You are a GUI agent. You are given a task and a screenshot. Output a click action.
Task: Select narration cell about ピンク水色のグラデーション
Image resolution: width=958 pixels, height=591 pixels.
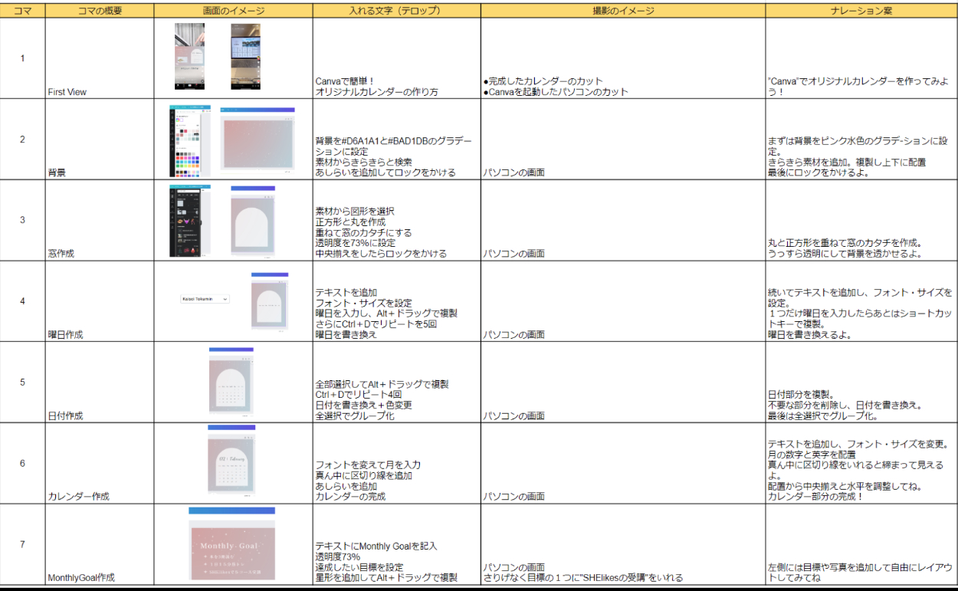click(861, 140)
